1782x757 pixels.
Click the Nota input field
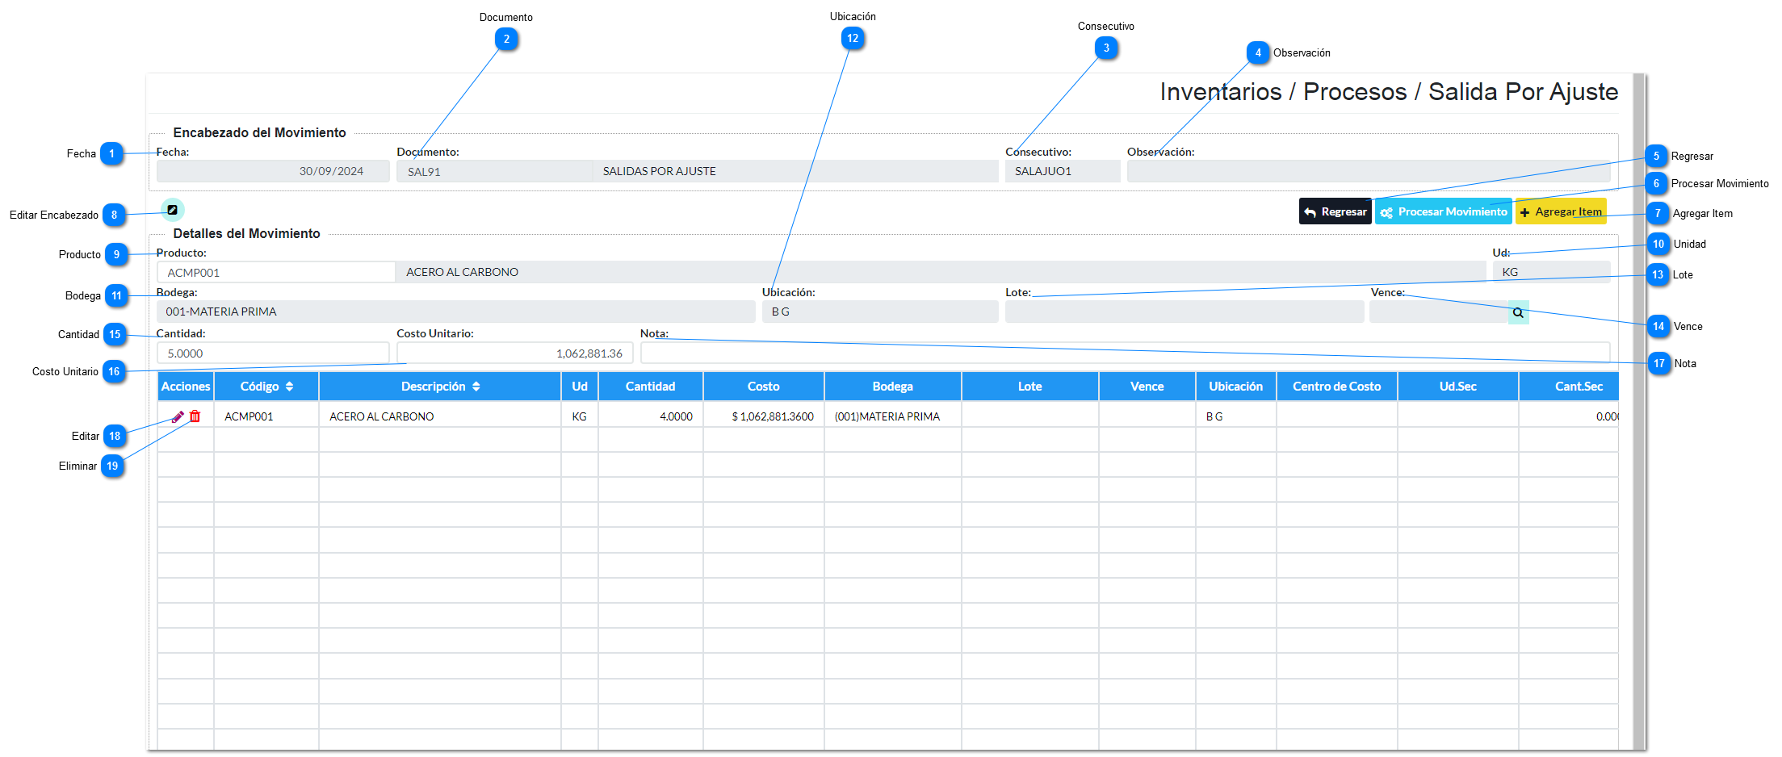[1125, 353]
